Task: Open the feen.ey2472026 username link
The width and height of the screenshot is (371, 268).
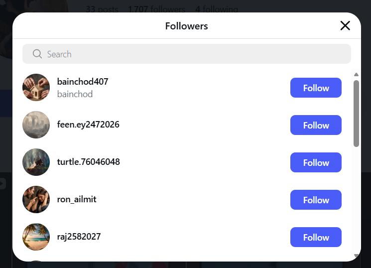Action: (x=88, y=125)
